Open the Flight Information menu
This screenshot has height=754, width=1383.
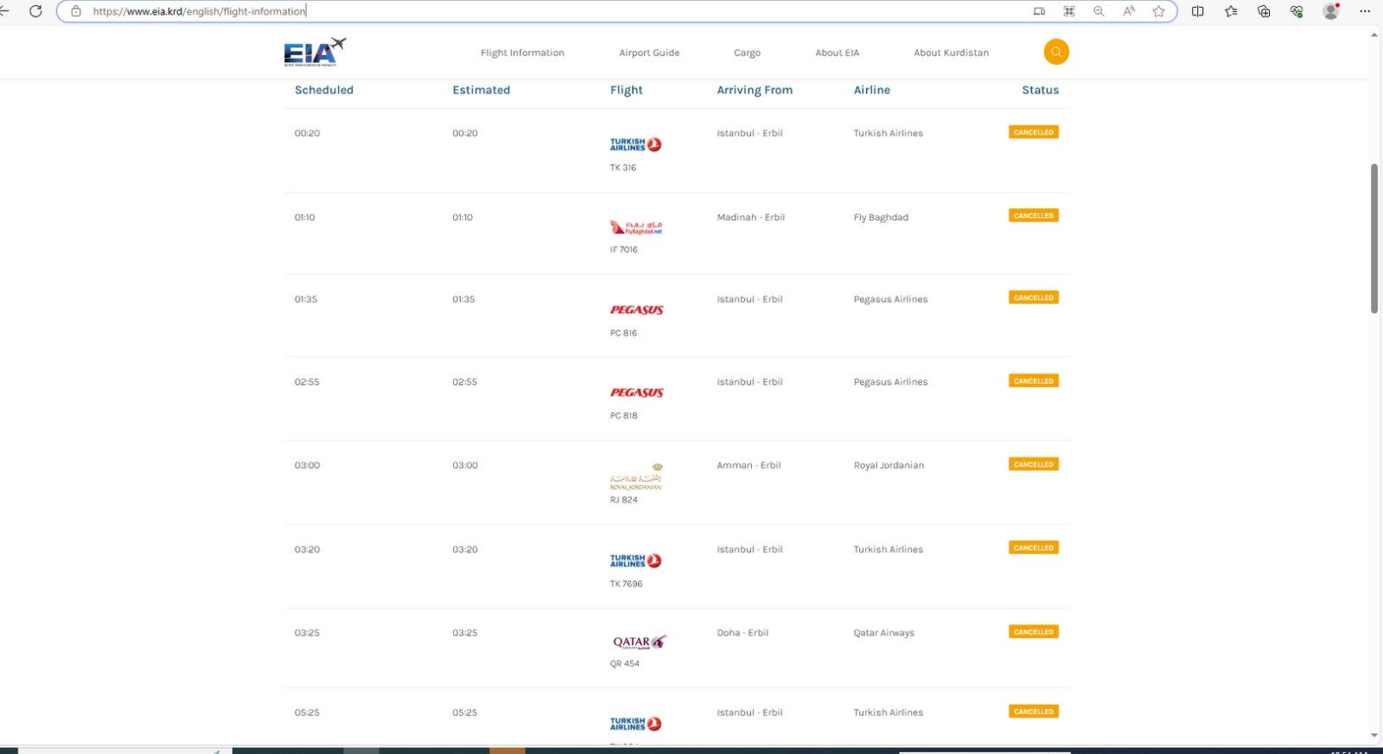pos(522,53)
